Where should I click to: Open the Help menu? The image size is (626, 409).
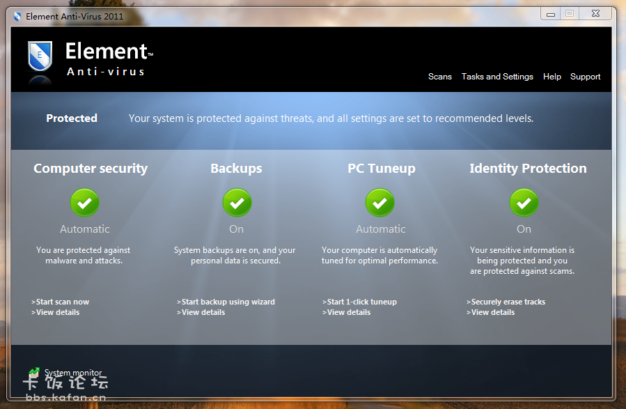tap(552, 77)
